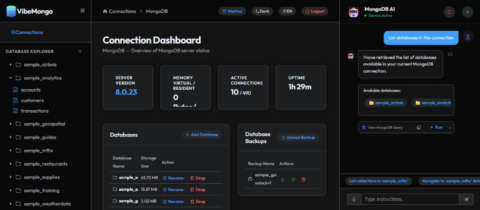
Task: Send the chat instruction with the paper-plane icon
Action: click(466, 199)
